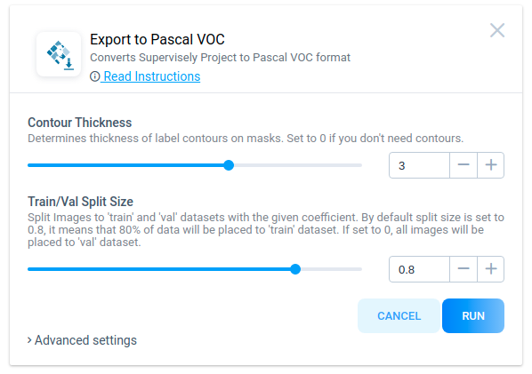Start the export with RUN button
This screenshot has width=532, height=374.
click(x=473, y=315)
